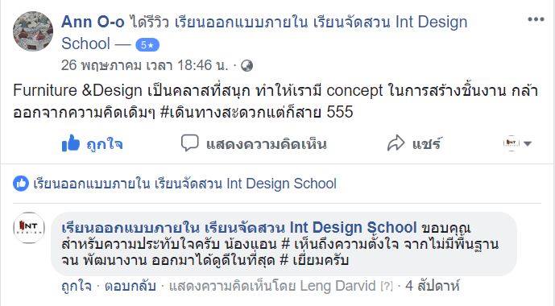Click the speech bubble comment icon

190,143
